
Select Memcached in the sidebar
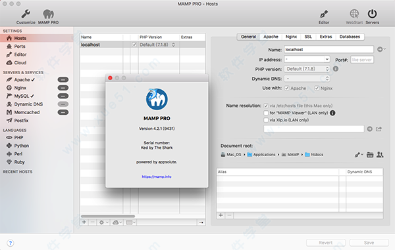click(x=27, y=112)
